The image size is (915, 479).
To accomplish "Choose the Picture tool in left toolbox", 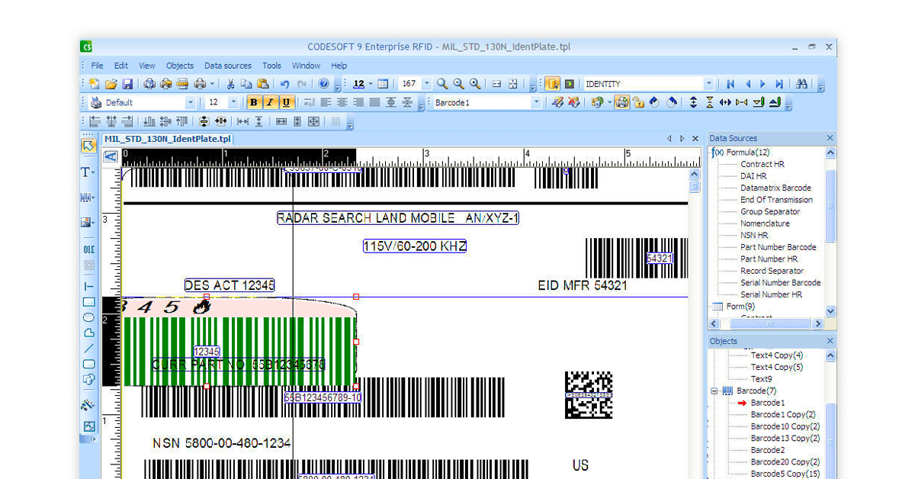I will (86, 223).
